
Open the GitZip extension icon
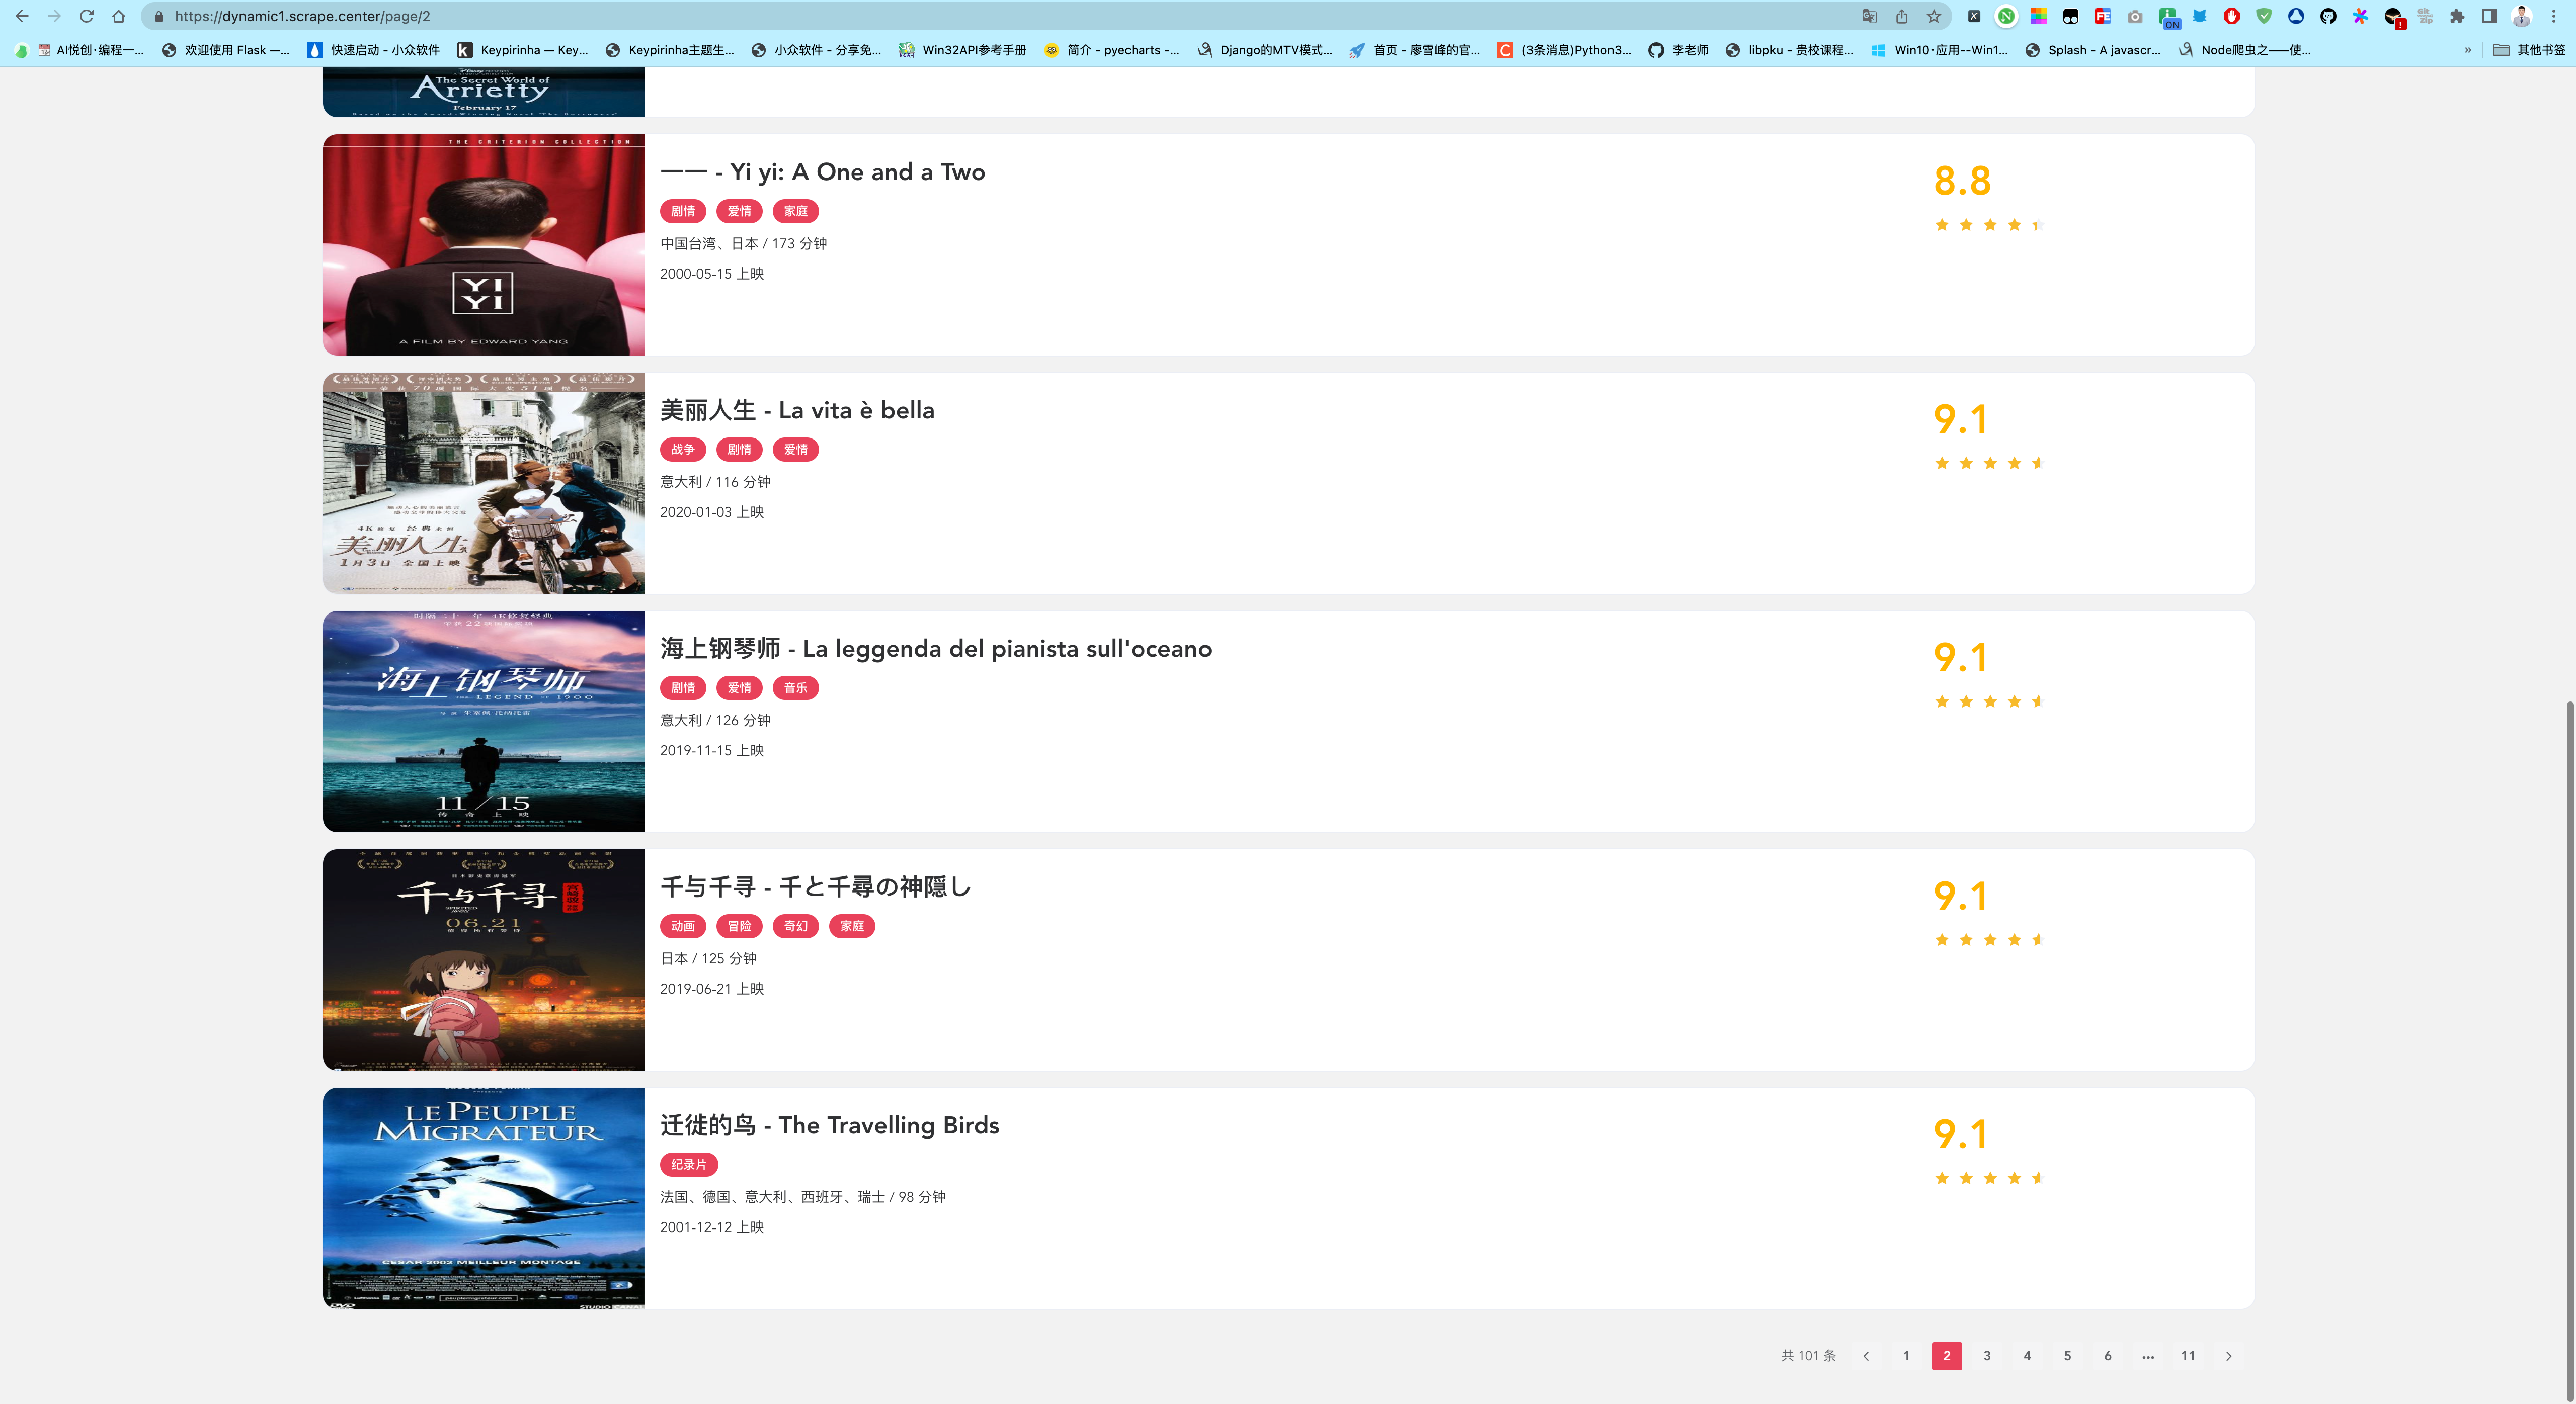pyautogui.click(x=2425, y=16)
